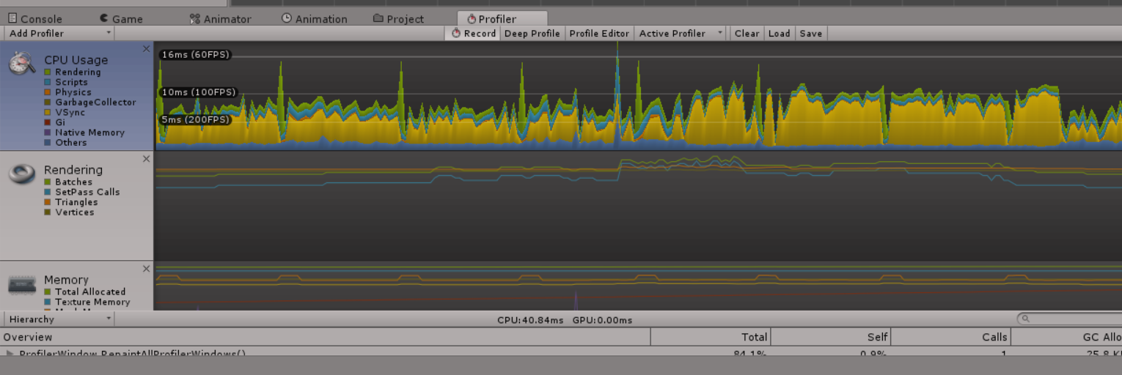Click the CPU Usage module title

pos(76,60)
